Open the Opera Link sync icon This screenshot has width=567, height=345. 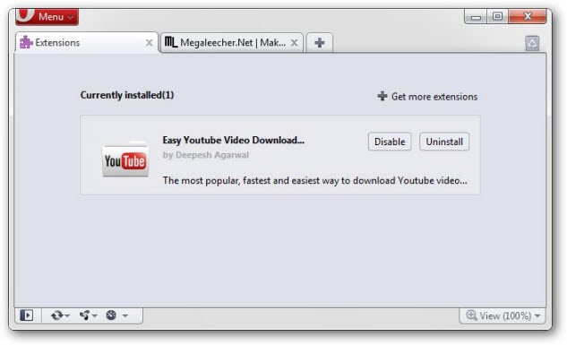pyautogui.click(x=56, y=315)
